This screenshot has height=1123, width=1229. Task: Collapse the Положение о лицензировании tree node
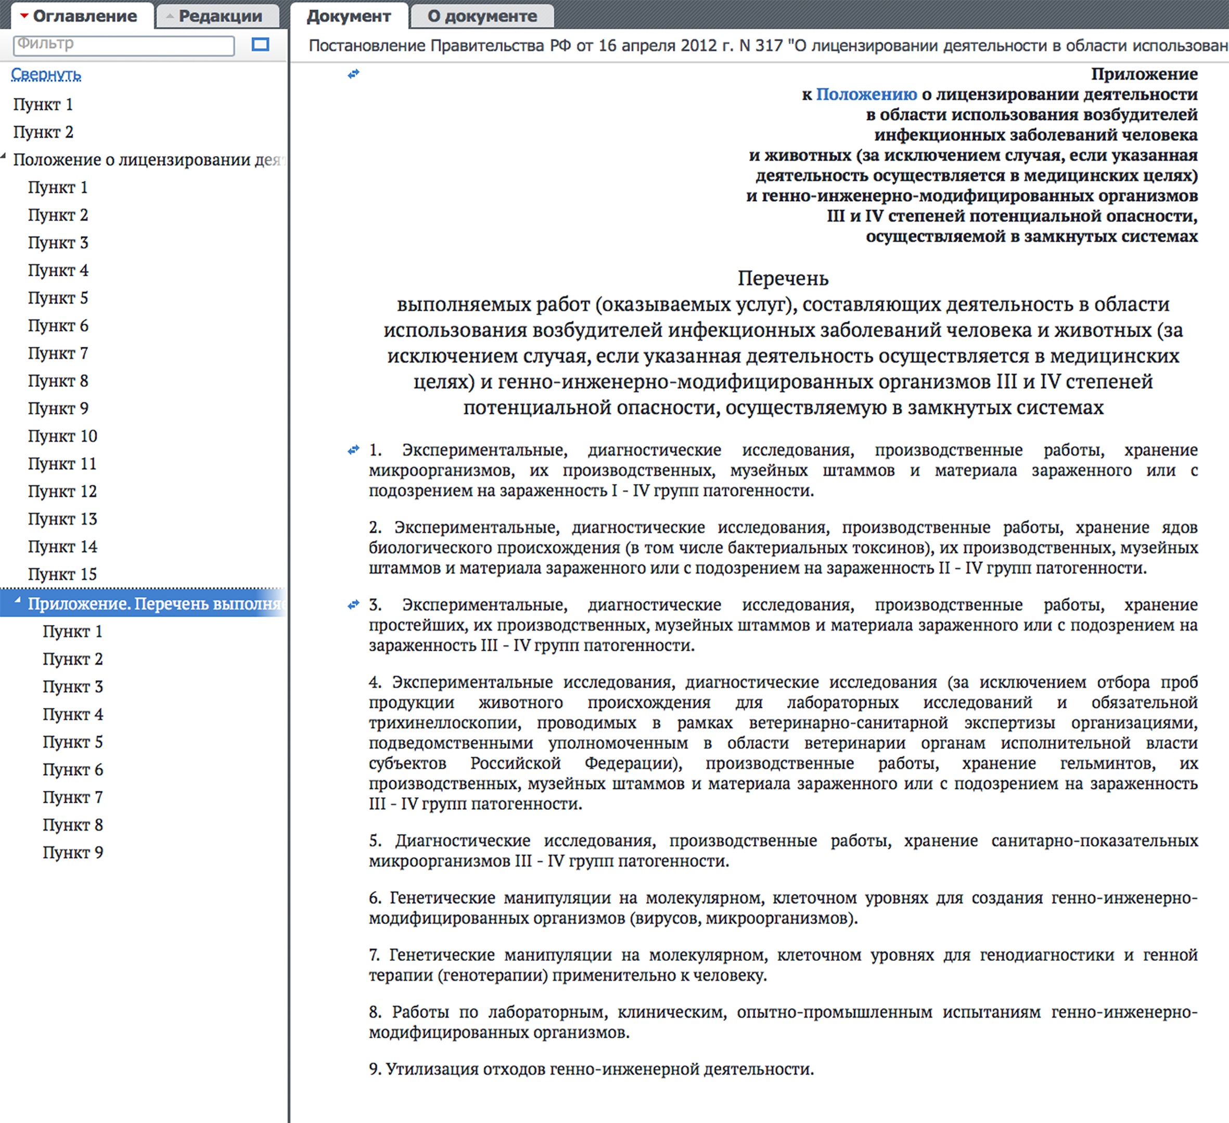click(x=4, y=157)
